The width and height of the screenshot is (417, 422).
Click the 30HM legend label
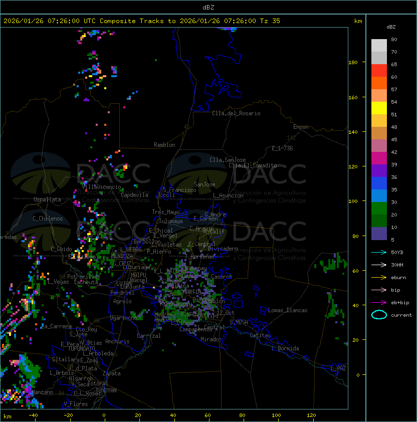[397, 265]
